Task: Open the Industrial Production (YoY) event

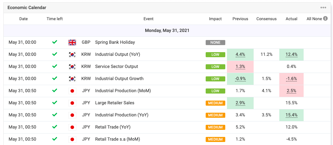Action: (122, 115)
